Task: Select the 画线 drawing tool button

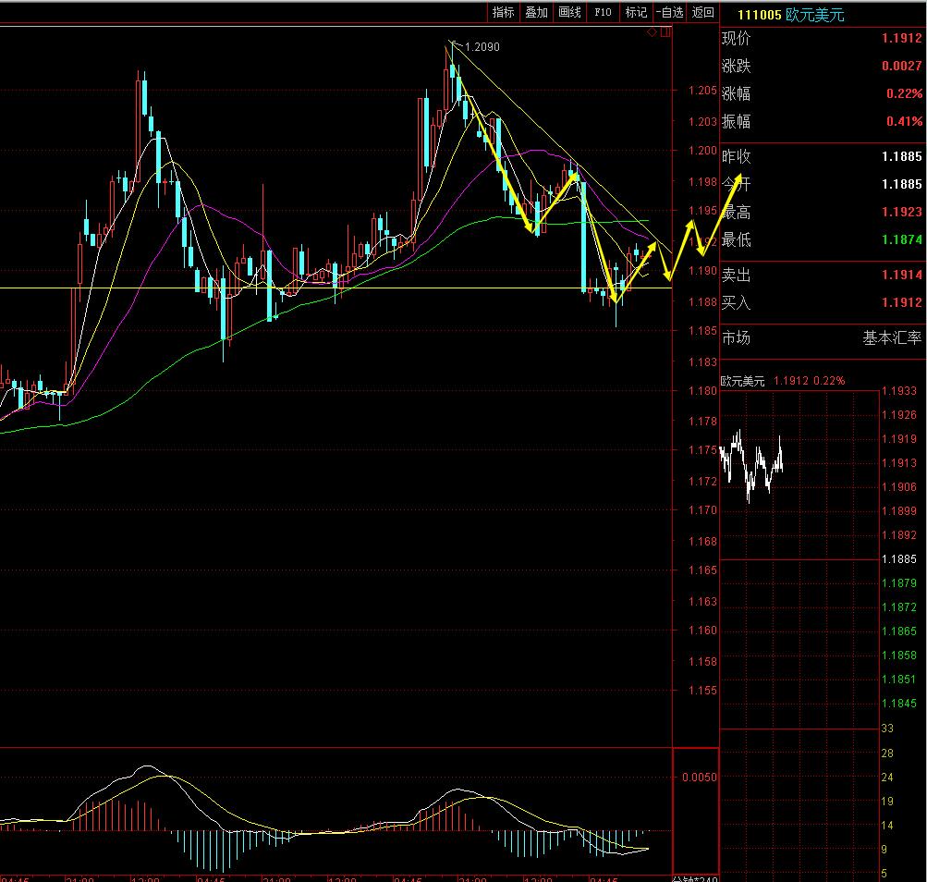Action: 569,12
